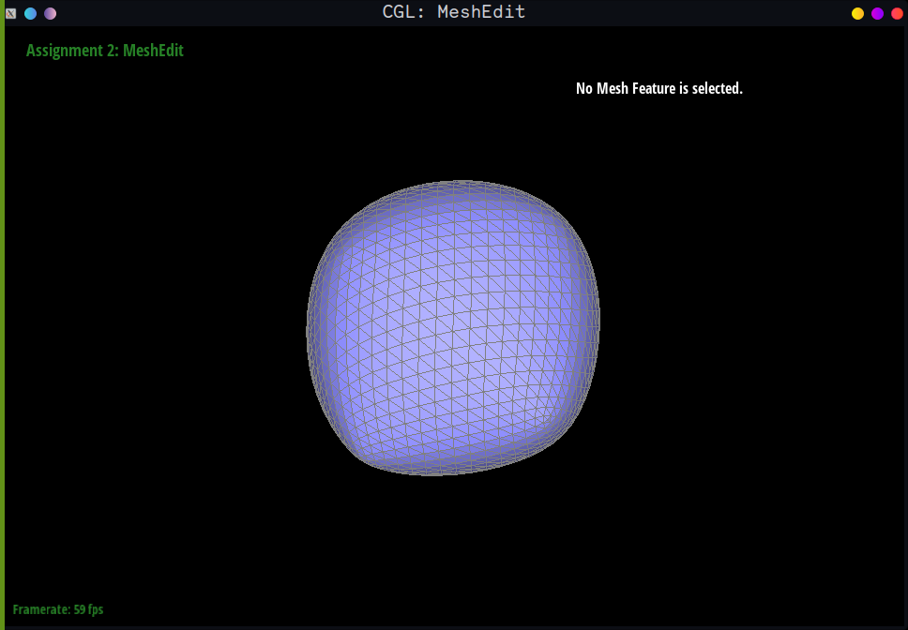Select a face at the mesh center
This screenshot has height=630, width=908.
[x=452, y=328]
